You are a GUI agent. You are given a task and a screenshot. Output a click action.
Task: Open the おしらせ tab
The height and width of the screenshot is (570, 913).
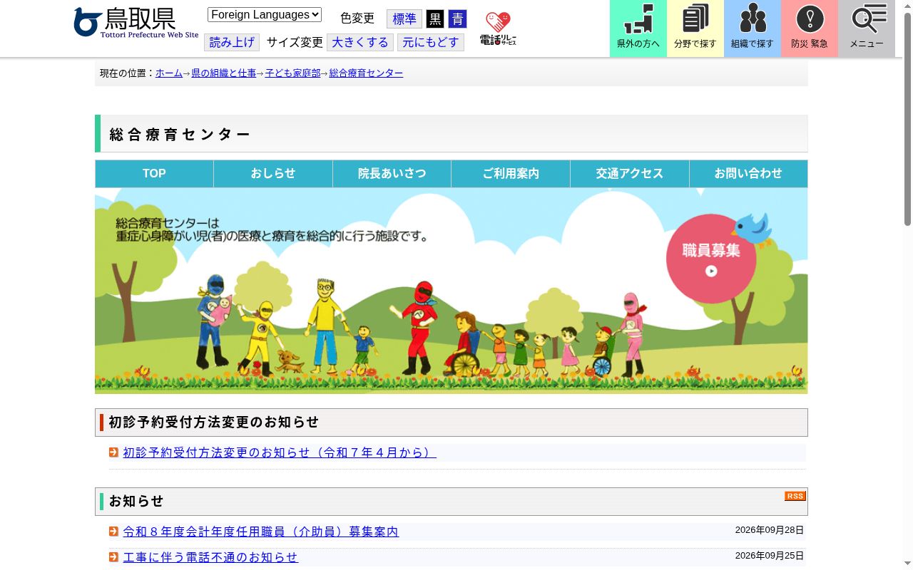tap(273, 174)
